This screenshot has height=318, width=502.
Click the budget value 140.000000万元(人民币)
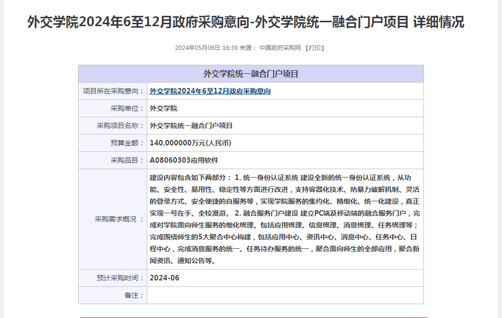pyautogui.click(x=190, y=143)
